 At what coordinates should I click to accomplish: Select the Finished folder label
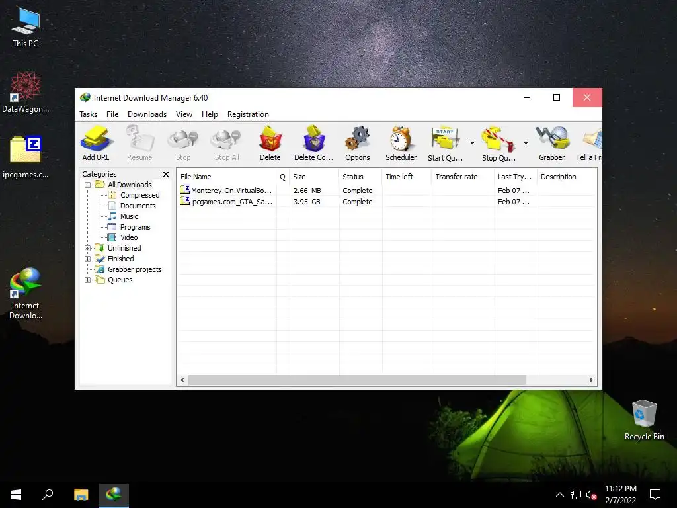(120, 259)
